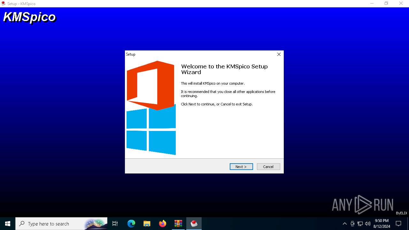Restore down the main KMSpico window
The image size is (409, 230).
click(x=386, y=4)
